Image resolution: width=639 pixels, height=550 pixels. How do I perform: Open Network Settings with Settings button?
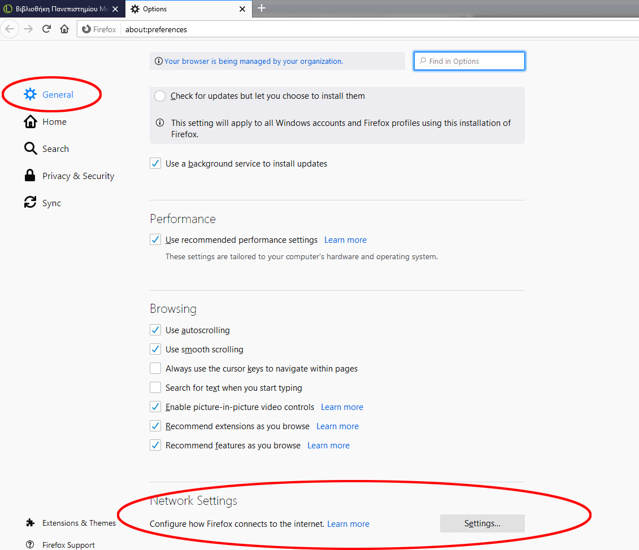point(482,523)
